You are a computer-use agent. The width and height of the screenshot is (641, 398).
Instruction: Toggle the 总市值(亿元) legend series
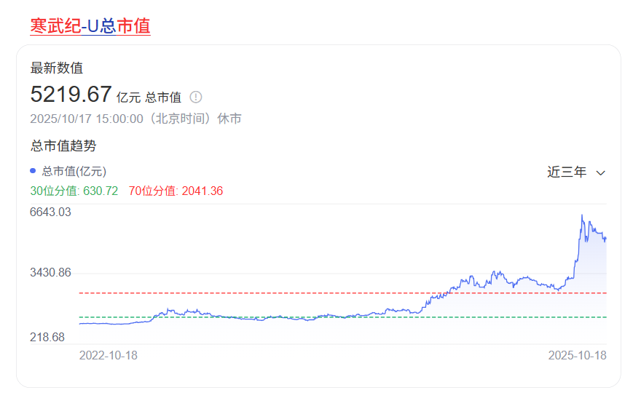68,172
